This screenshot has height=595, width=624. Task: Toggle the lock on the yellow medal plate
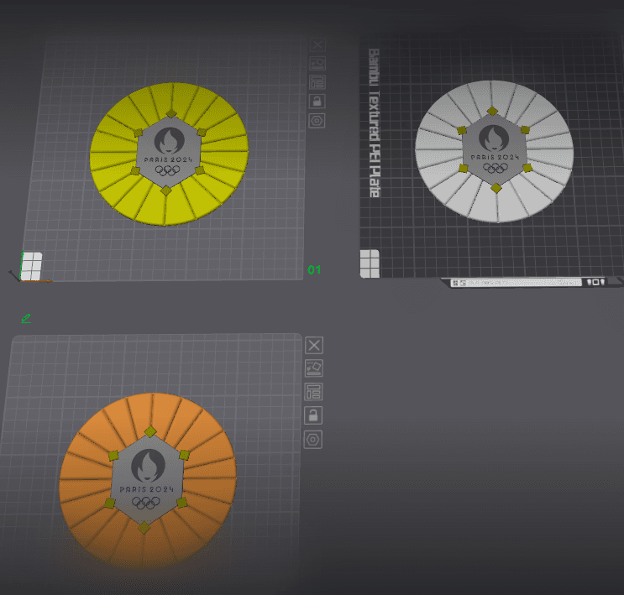(x=317, y=102)
